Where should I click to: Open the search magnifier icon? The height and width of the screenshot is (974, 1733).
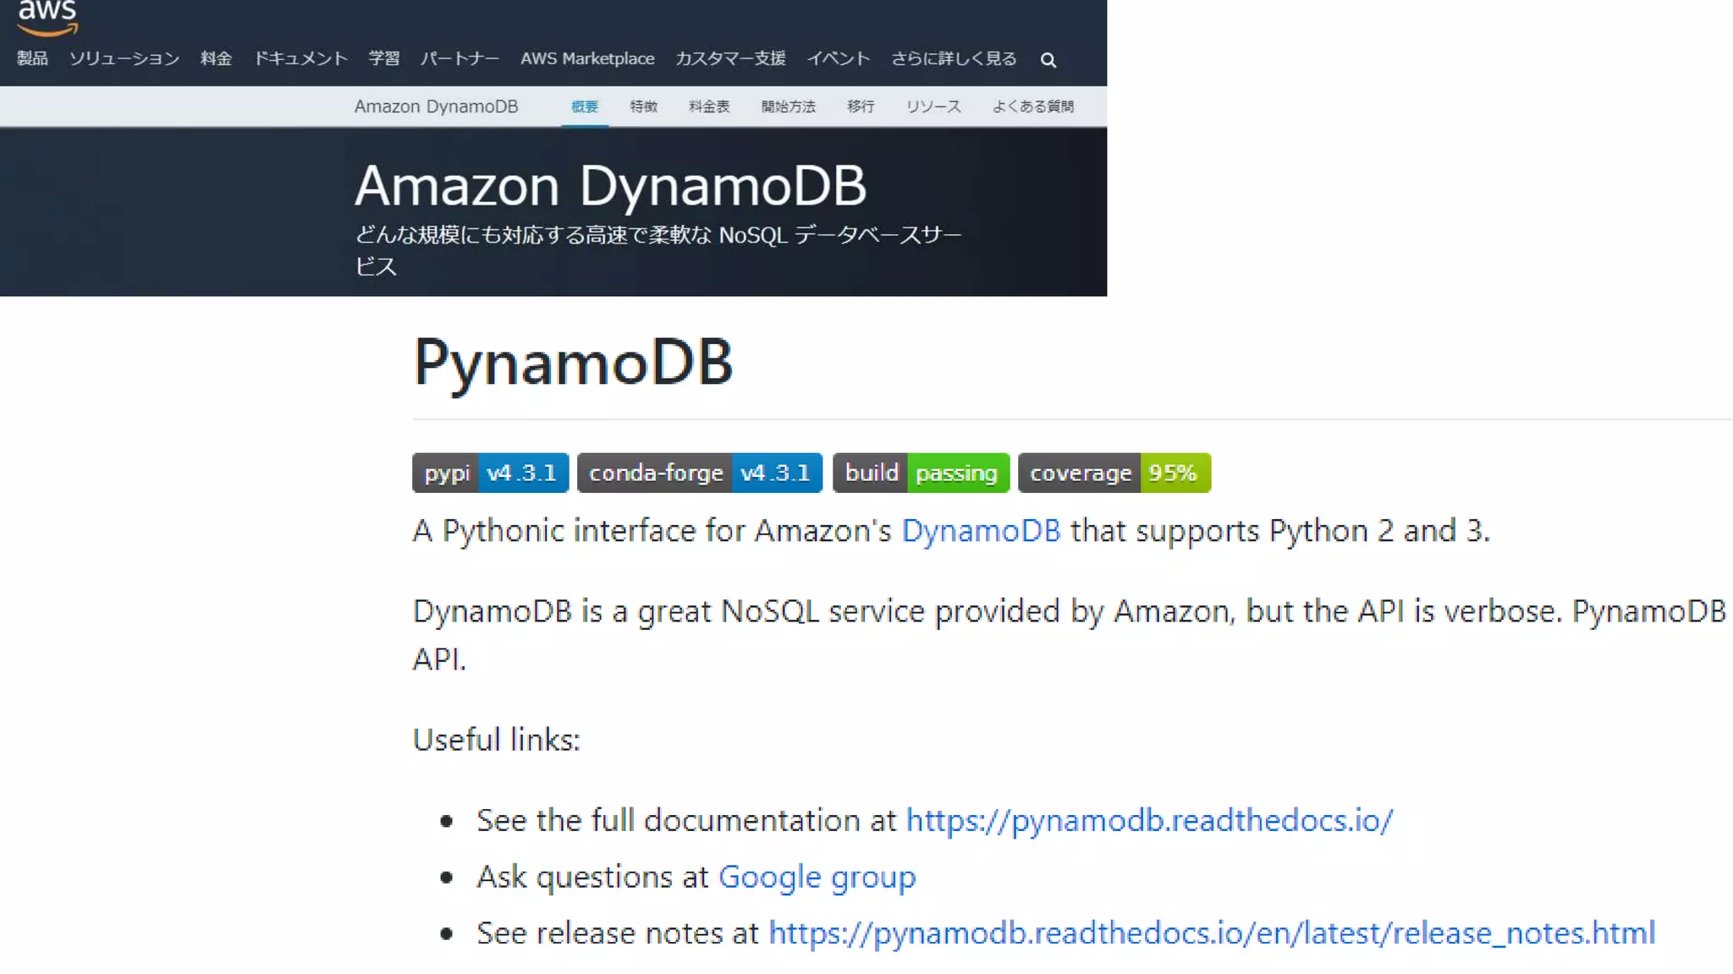(1048, 60)
